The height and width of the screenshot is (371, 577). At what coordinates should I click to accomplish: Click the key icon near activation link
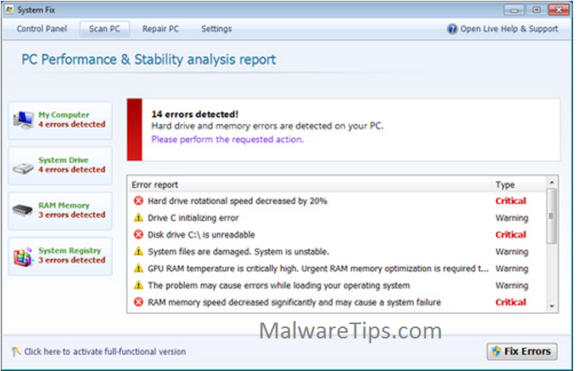click(16, 351)
